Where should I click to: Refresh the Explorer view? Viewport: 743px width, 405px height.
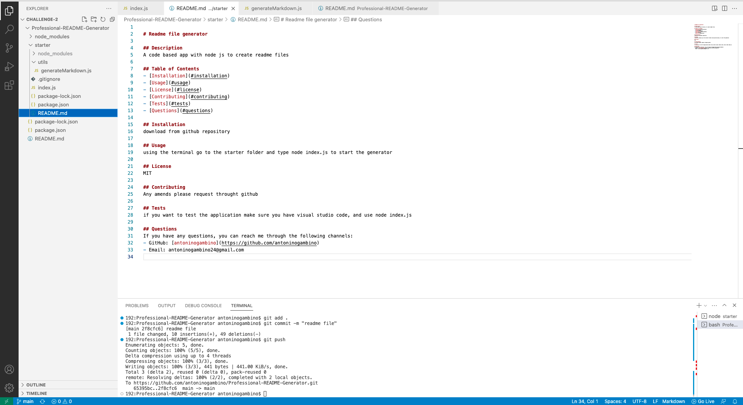coord(103,19)
